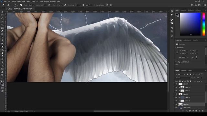Pick a color in the color field
Image resolution: width=207 pixels, height=116 pixels.
(x=190, y=24)
